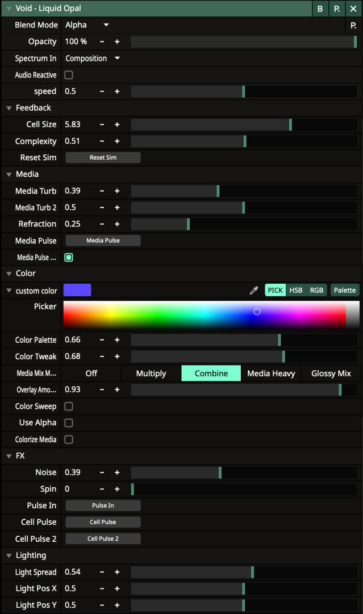Decrease Refraction with minus button
The image size is (363, 614).
[x=102, y=224]
